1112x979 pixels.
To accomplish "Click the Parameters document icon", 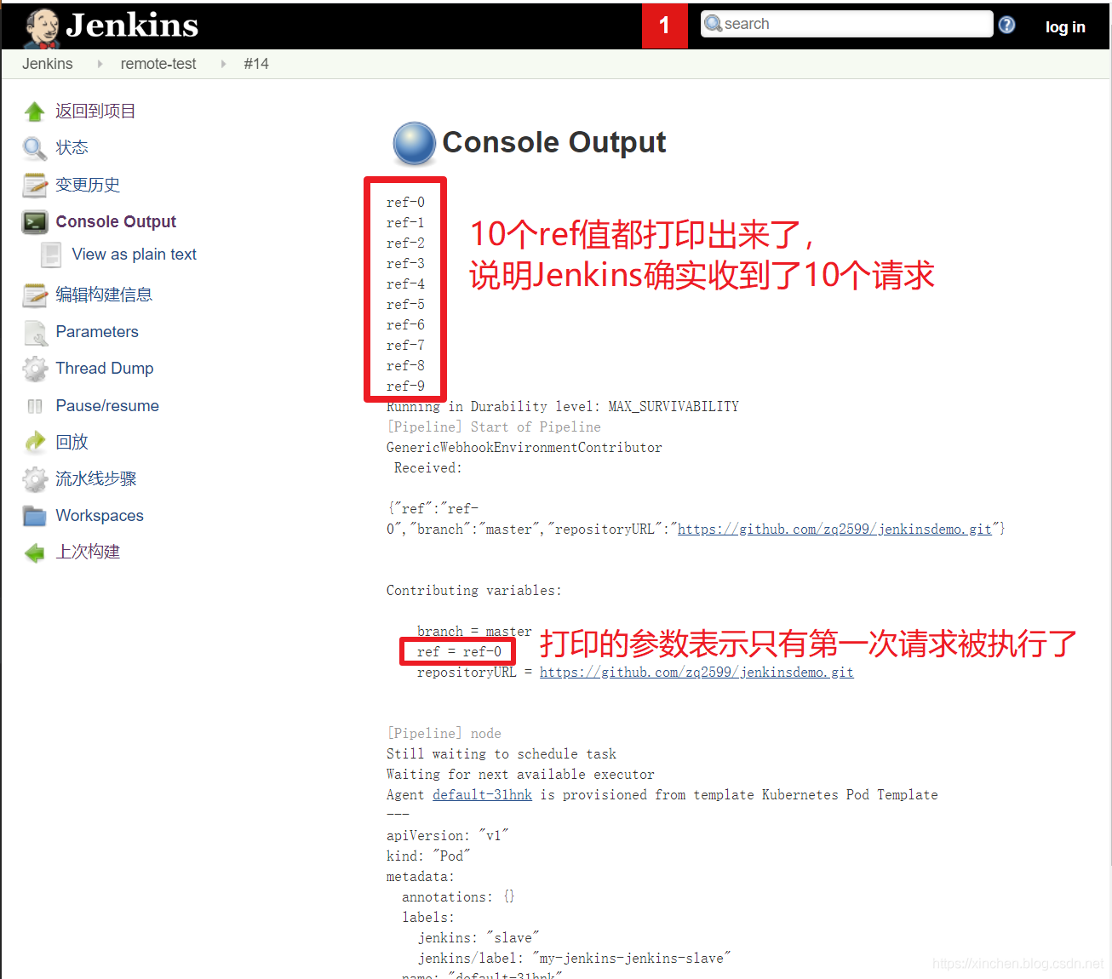I will pyautogui.click(x=35, y=333).
